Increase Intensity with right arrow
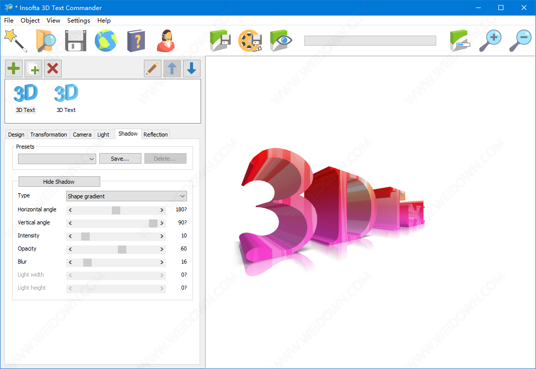The height and width of the screenshot is (369, 536). pyautogui.click(x=161, y=236)
